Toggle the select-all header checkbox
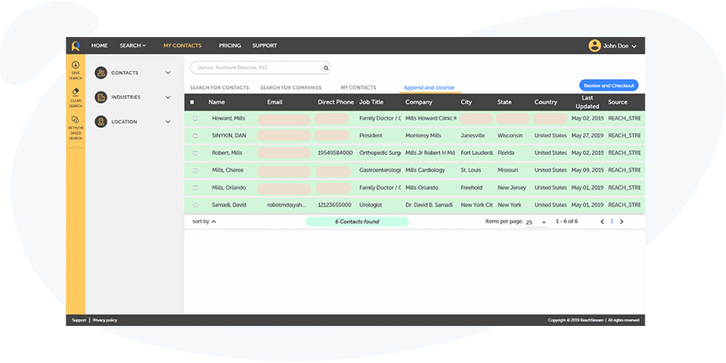This screenshot has height=363, width=726. (x=192, y=102)
